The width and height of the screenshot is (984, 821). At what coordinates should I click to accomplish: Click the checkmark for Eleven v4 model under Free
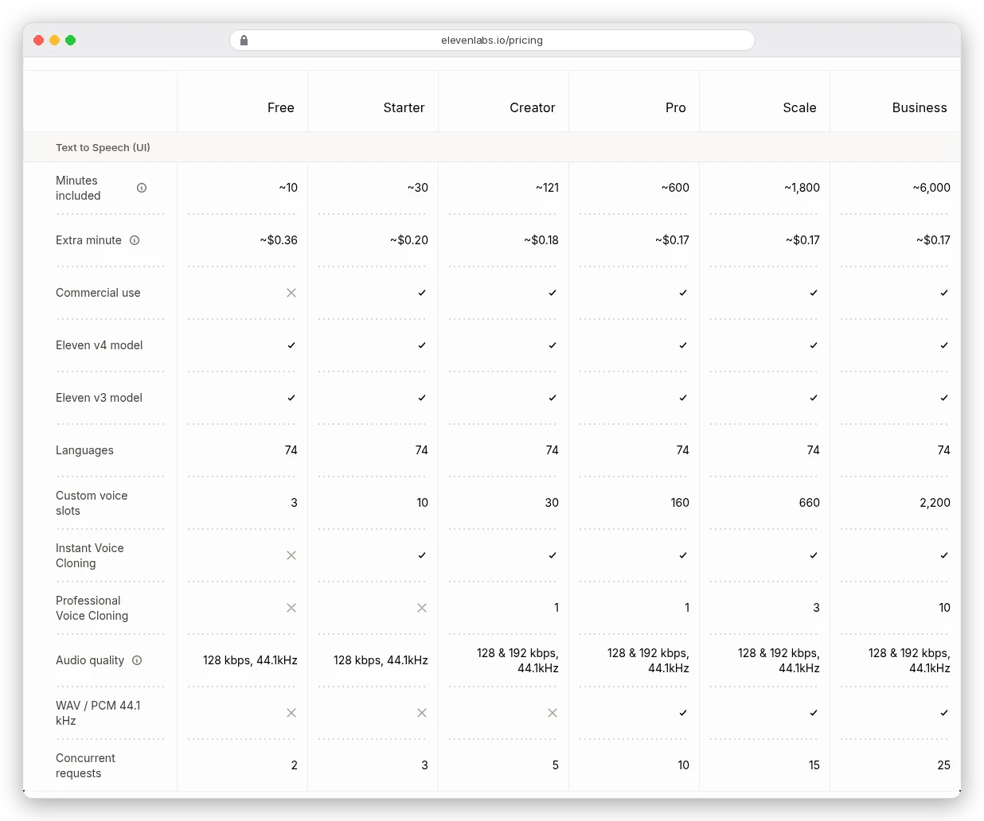pyautogui.click(x=291, y=345)
